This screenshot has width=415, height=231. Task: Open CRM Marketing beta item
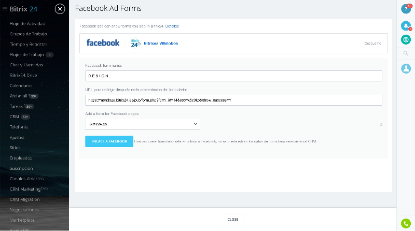pyautogui.click(x=29, y=189)
